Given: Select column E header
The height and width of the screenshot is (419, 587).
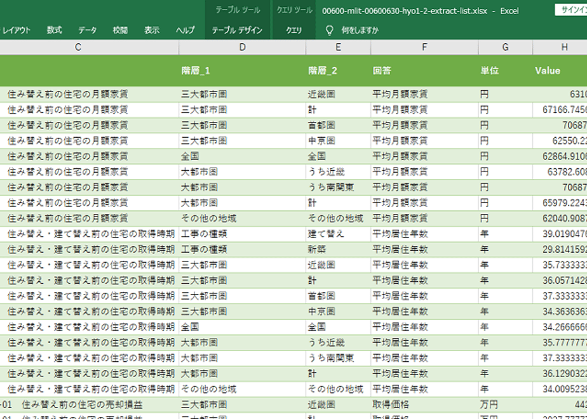Looking at the screenshot, I should [x=338, y=47].
